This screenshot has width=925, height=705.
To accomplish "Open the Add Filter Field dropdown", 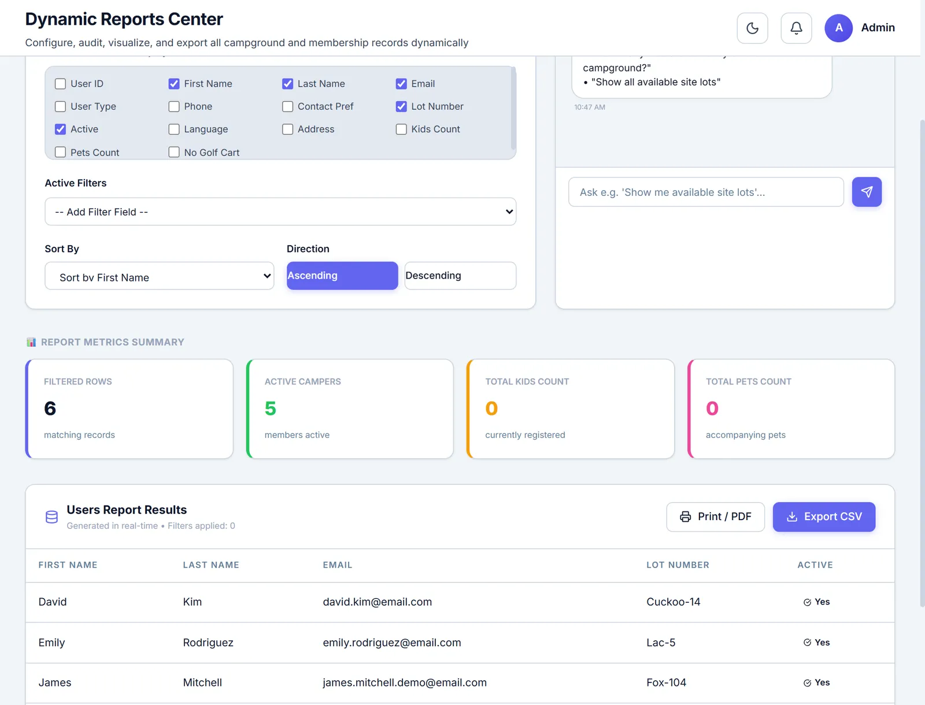I will [280, 211].
